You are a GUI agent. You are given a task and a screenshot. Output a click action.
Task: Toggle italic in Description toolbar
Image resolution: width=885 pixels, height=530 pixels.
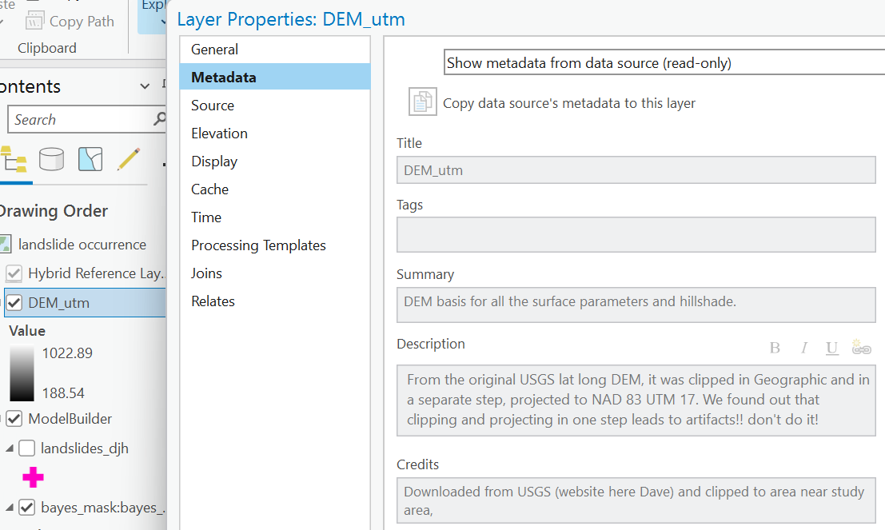[804, 348]
